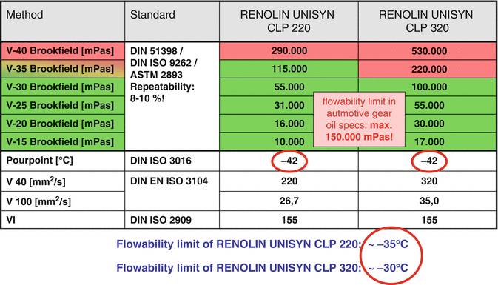The width and height of the screenshot is (498, 285).
Task: Click the 155 VI value for CLP 220
Action: [x=289, y=220]
